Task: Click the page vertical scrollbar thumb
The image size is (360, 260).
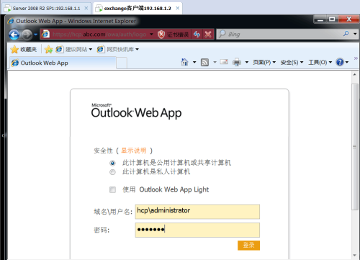Action: click(x=354, y=147)
